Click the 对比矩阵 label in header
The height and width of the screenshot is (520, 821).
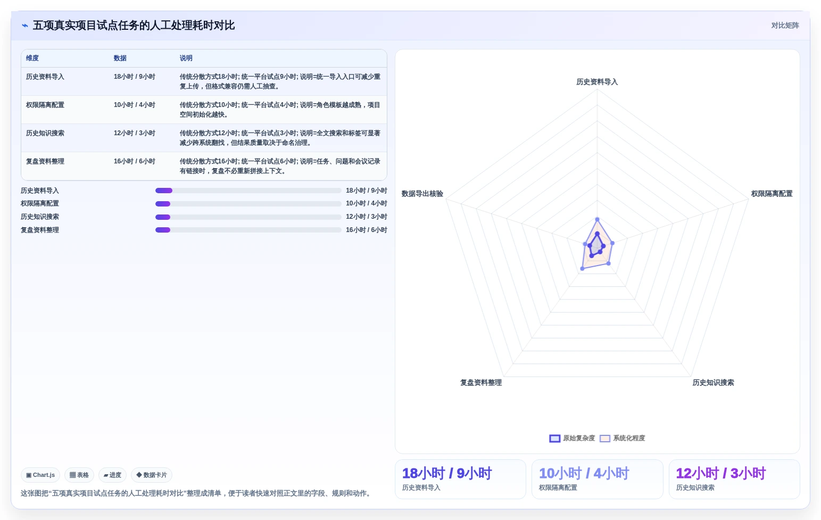pyautogui.click(x=785, y=26)
